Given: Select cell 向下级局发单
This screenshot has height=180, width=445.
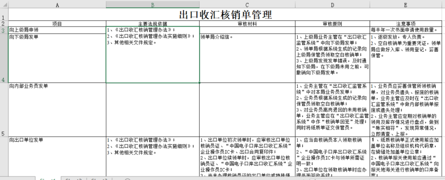Looking at the screenshot, I should 57,58.
